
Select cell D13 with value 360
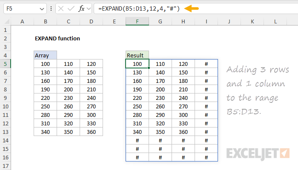91,131
